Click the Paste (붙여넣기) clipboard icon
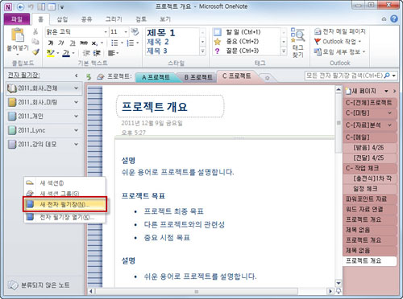 coord(18,35)
